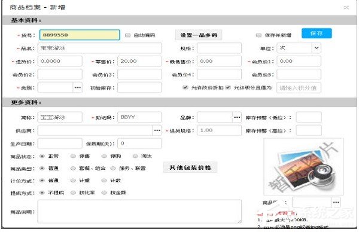Screen dimensions: 359x232
Task: Click the 规格 input field
Action: [220, 48]
